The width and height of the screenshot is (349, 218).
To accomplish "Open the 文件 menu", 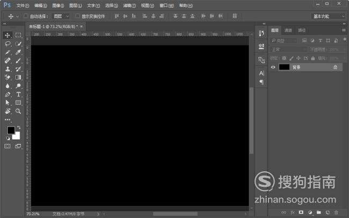I will click(x=23, y=5).
